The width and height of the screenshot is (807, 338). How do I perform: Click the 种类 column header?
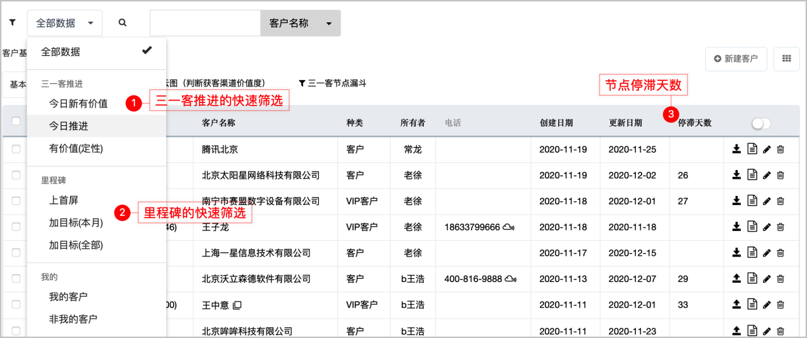coord(354,123)
